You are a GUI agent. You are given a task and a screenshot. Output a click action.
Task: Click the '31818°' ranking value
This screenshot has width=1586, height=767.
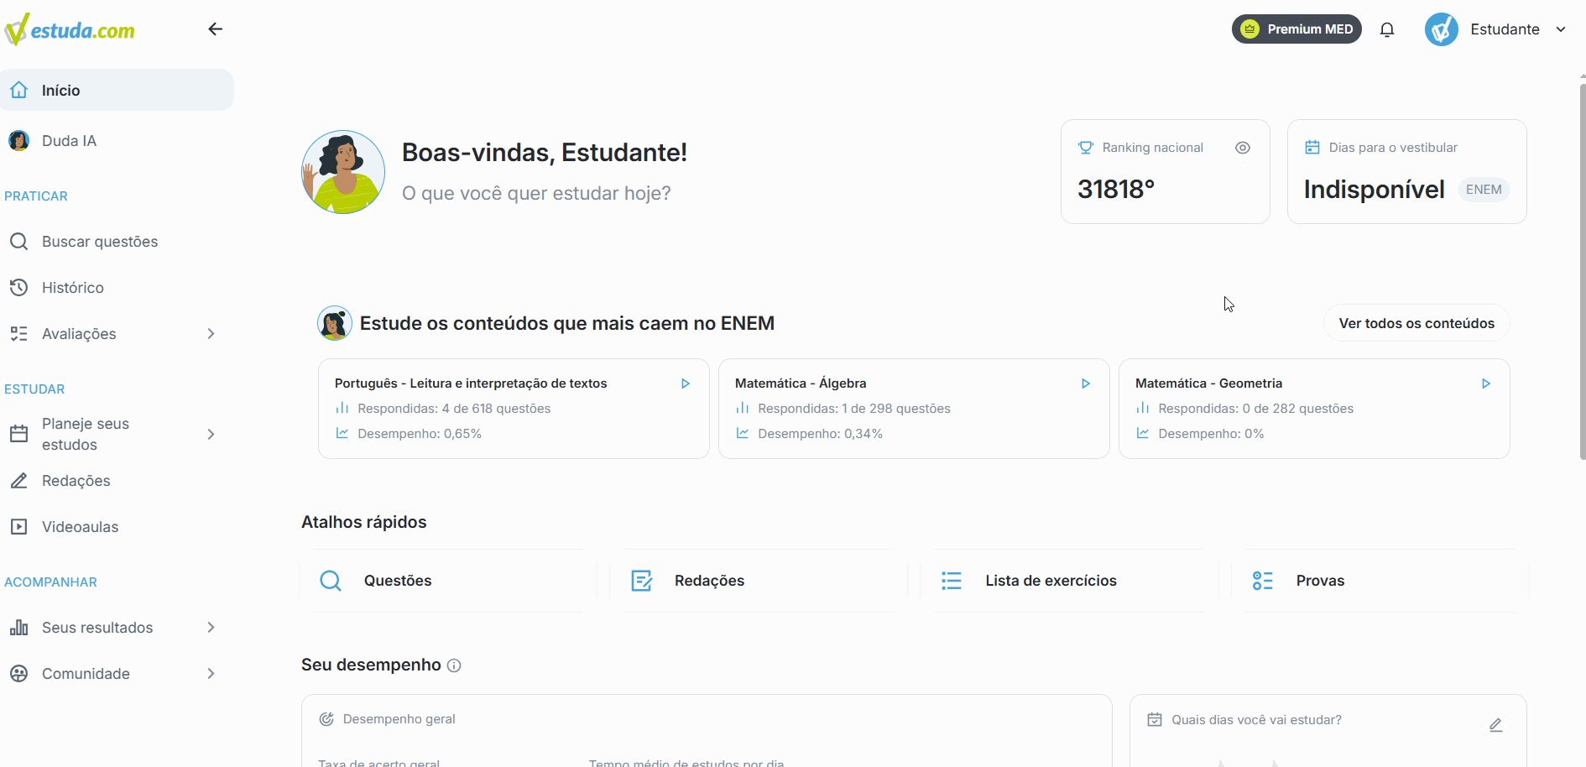point(1116,190)
